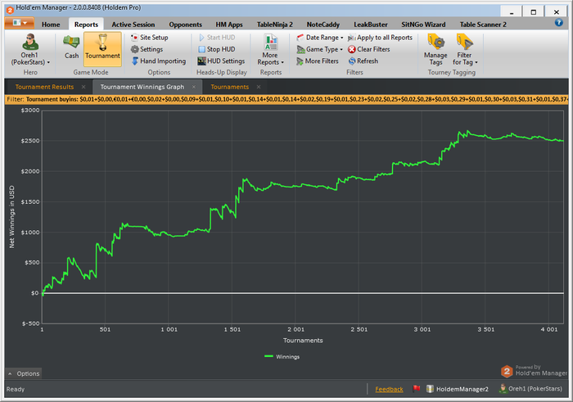Open the TableNinja 2 tab
This screenshot has height=402, width=573.
[275, 25]
